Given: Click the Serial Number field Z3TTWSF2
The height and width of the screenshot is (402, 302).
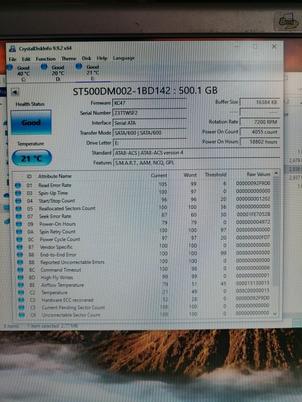Looking at the screenshot, I should pyautogui.click(x=149, y=113).
